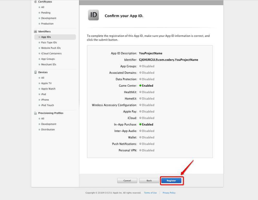This screenshot has height=200, width=258.
Task: Click the Push Notifications Disabled text
Action: pos(148,144)
